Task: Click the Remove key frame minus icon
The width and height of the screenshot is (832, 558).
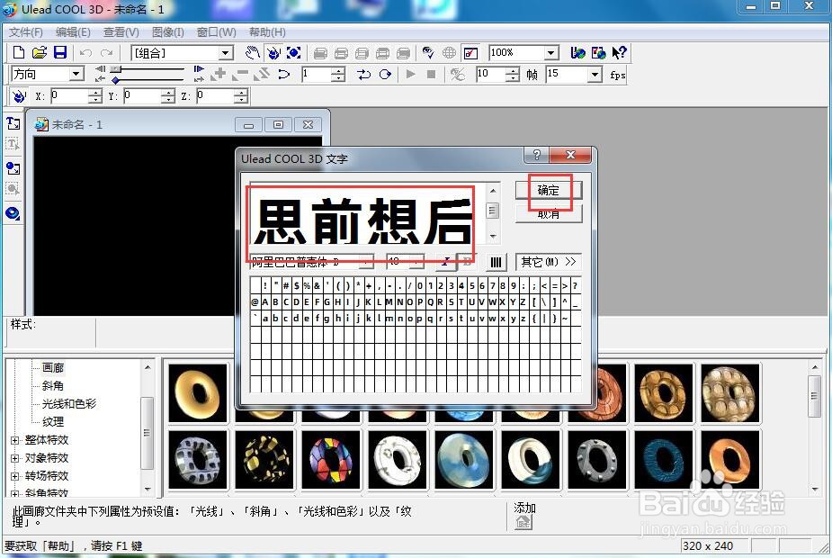Action: [x=240, y=75]
